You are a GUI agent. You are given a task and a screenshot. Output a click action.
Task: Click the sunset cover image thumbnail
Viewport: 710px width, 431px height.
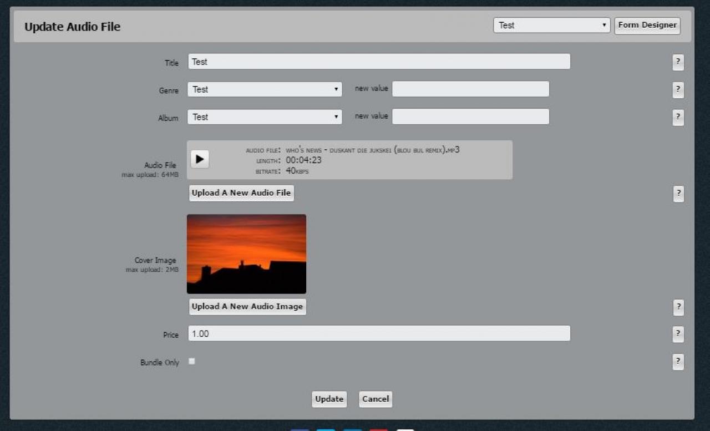click(246, 254)
